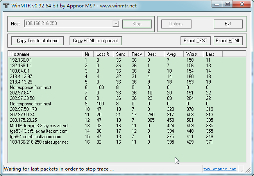Select the Recv column header

137,54
